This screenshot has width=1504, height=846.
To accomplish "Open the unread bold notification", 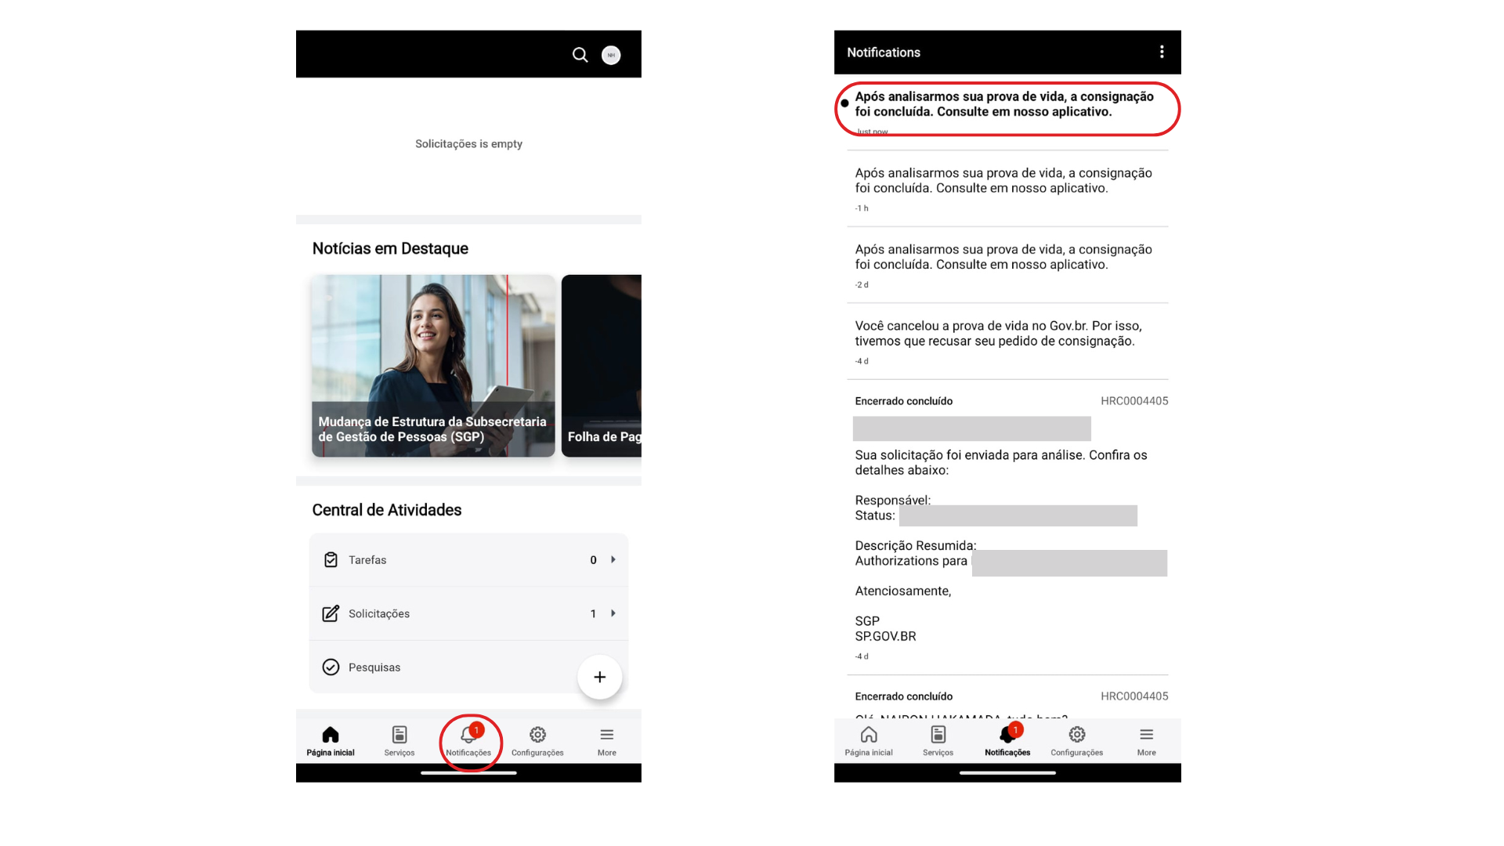I will pyautogui.click(x=1004, y=105).
